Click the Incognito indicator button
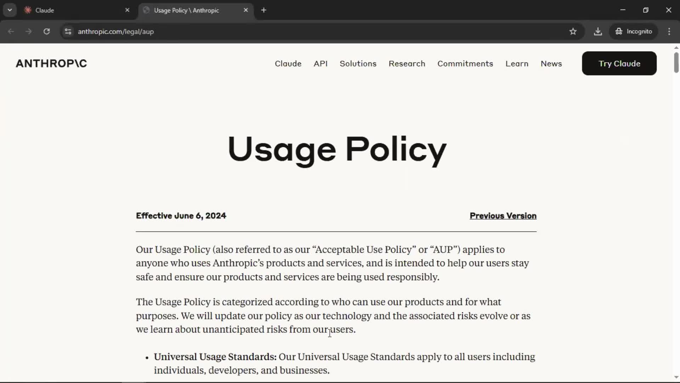This screenshot has width=680, height=383. [633, 32]
